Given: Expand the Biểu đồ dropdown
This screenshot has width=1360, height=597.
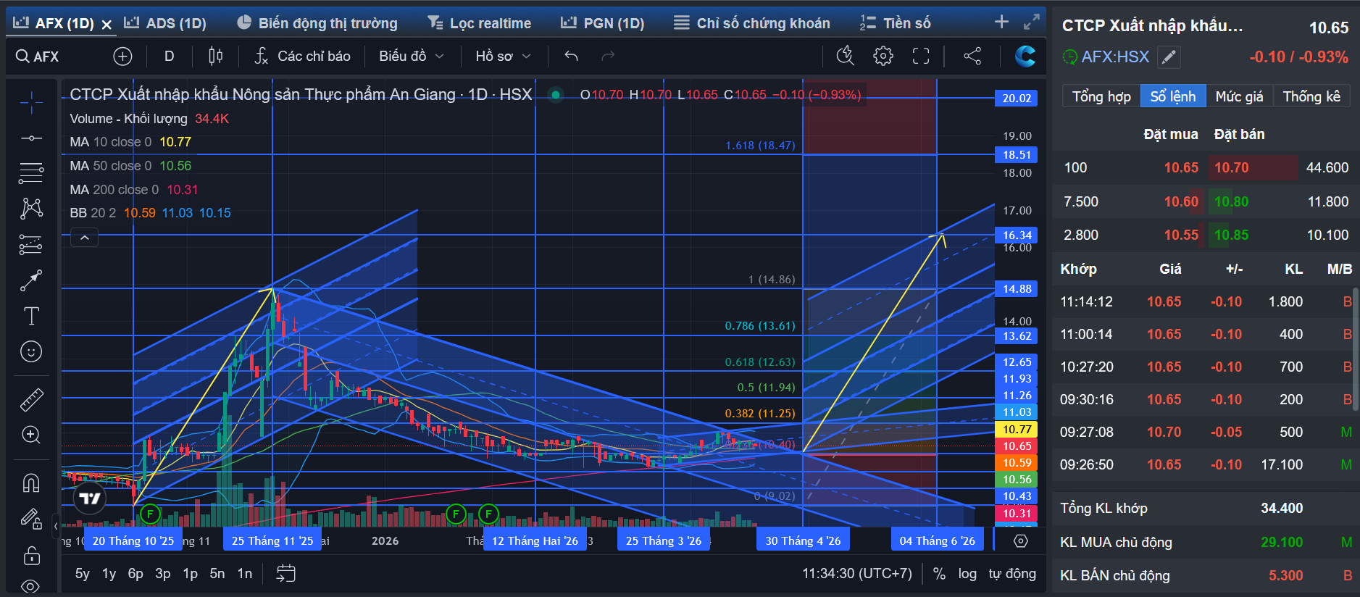Looking at the screenshot, I should [411, 56].
